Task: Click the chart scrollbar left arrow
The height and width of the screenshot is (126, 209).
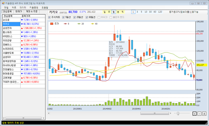Action: tap(49, 113)
